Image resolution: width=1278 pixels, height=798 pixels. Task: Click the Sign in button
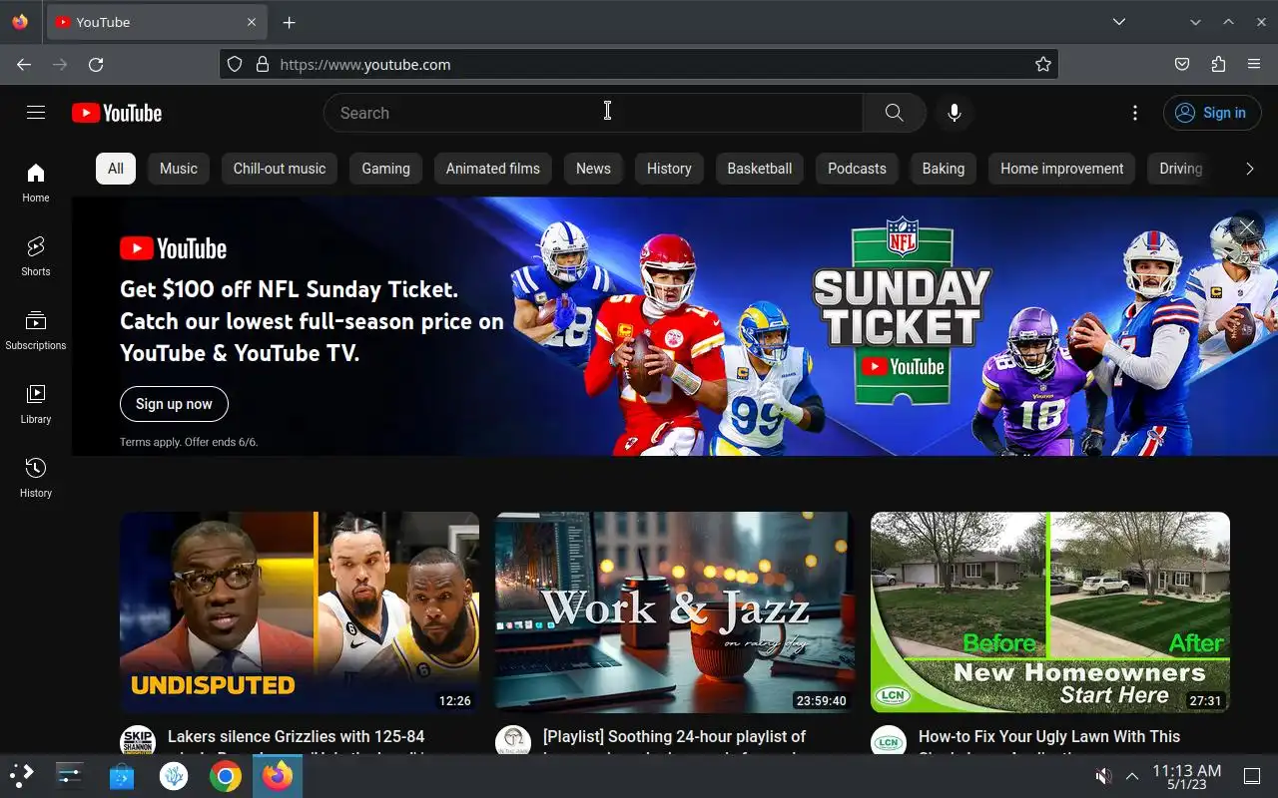tap(1212, 113)
